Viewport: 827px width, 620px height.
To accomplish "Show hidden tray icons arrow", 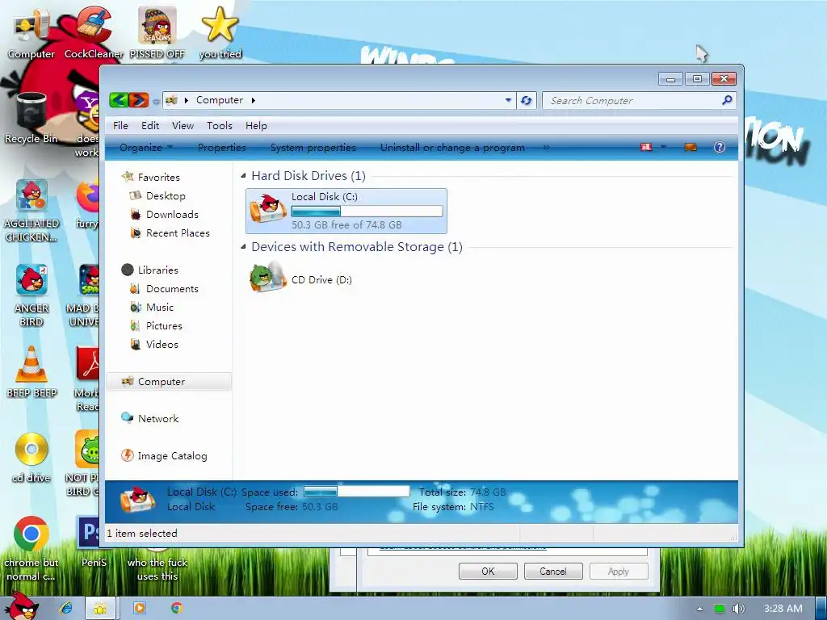I will pos(700,609).
